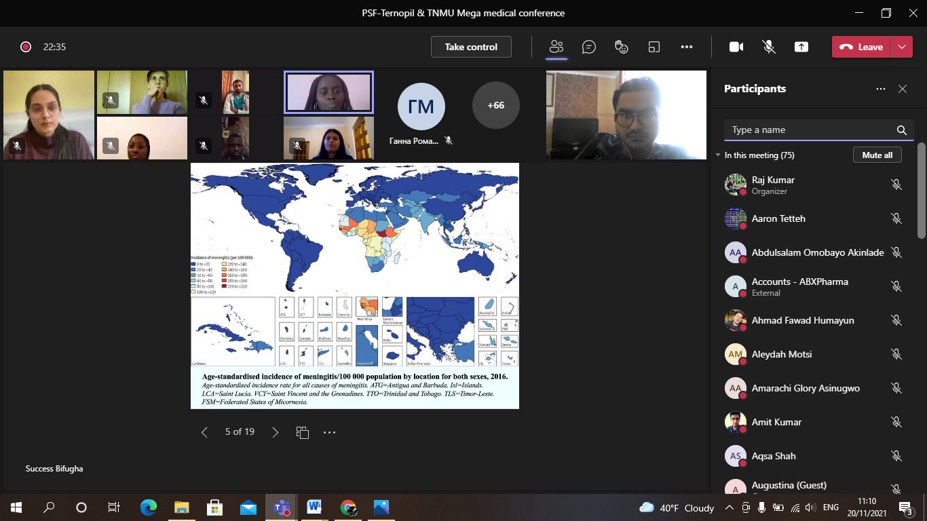The height and width of the screenshot is (521, 927).
Task: Leave the meeting with the red button
Action: (862, 47)
